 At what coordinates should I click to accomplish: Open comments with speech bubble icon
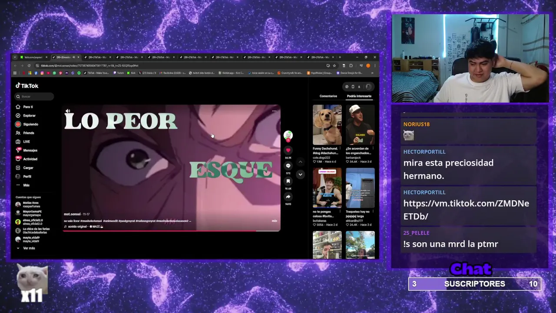point(288,166)
